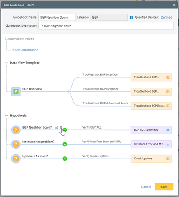
Task: Click the green V BGP Overview icon
Action: coord(16,92)
